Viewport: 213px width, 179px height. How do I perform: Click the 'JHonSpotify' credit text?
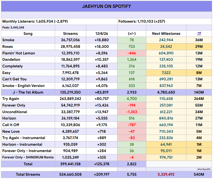[204, 169]
